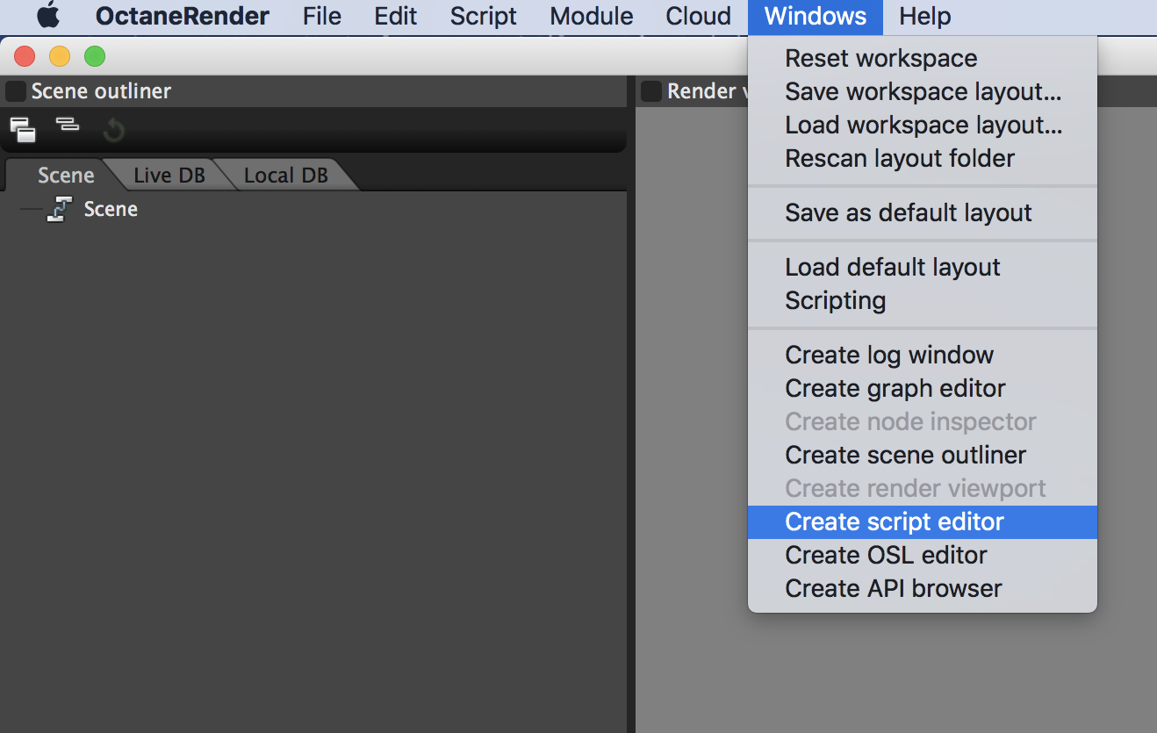Select the Scene tab in outliner
Image resolution: width=1157 pixels, height=733 pixels.
pyautogui.click(x=66, y=175)
